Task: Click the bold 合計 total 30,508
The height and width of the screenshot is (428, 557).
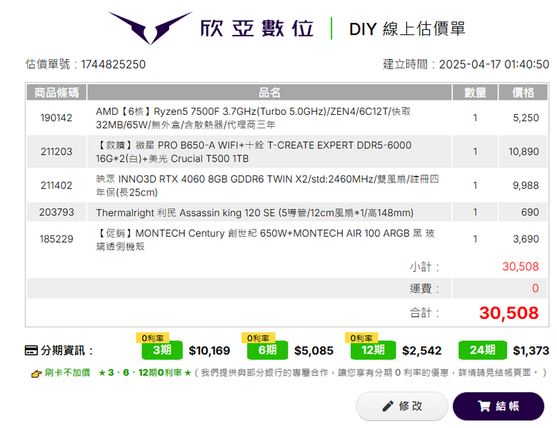Action: click(508, 313)
